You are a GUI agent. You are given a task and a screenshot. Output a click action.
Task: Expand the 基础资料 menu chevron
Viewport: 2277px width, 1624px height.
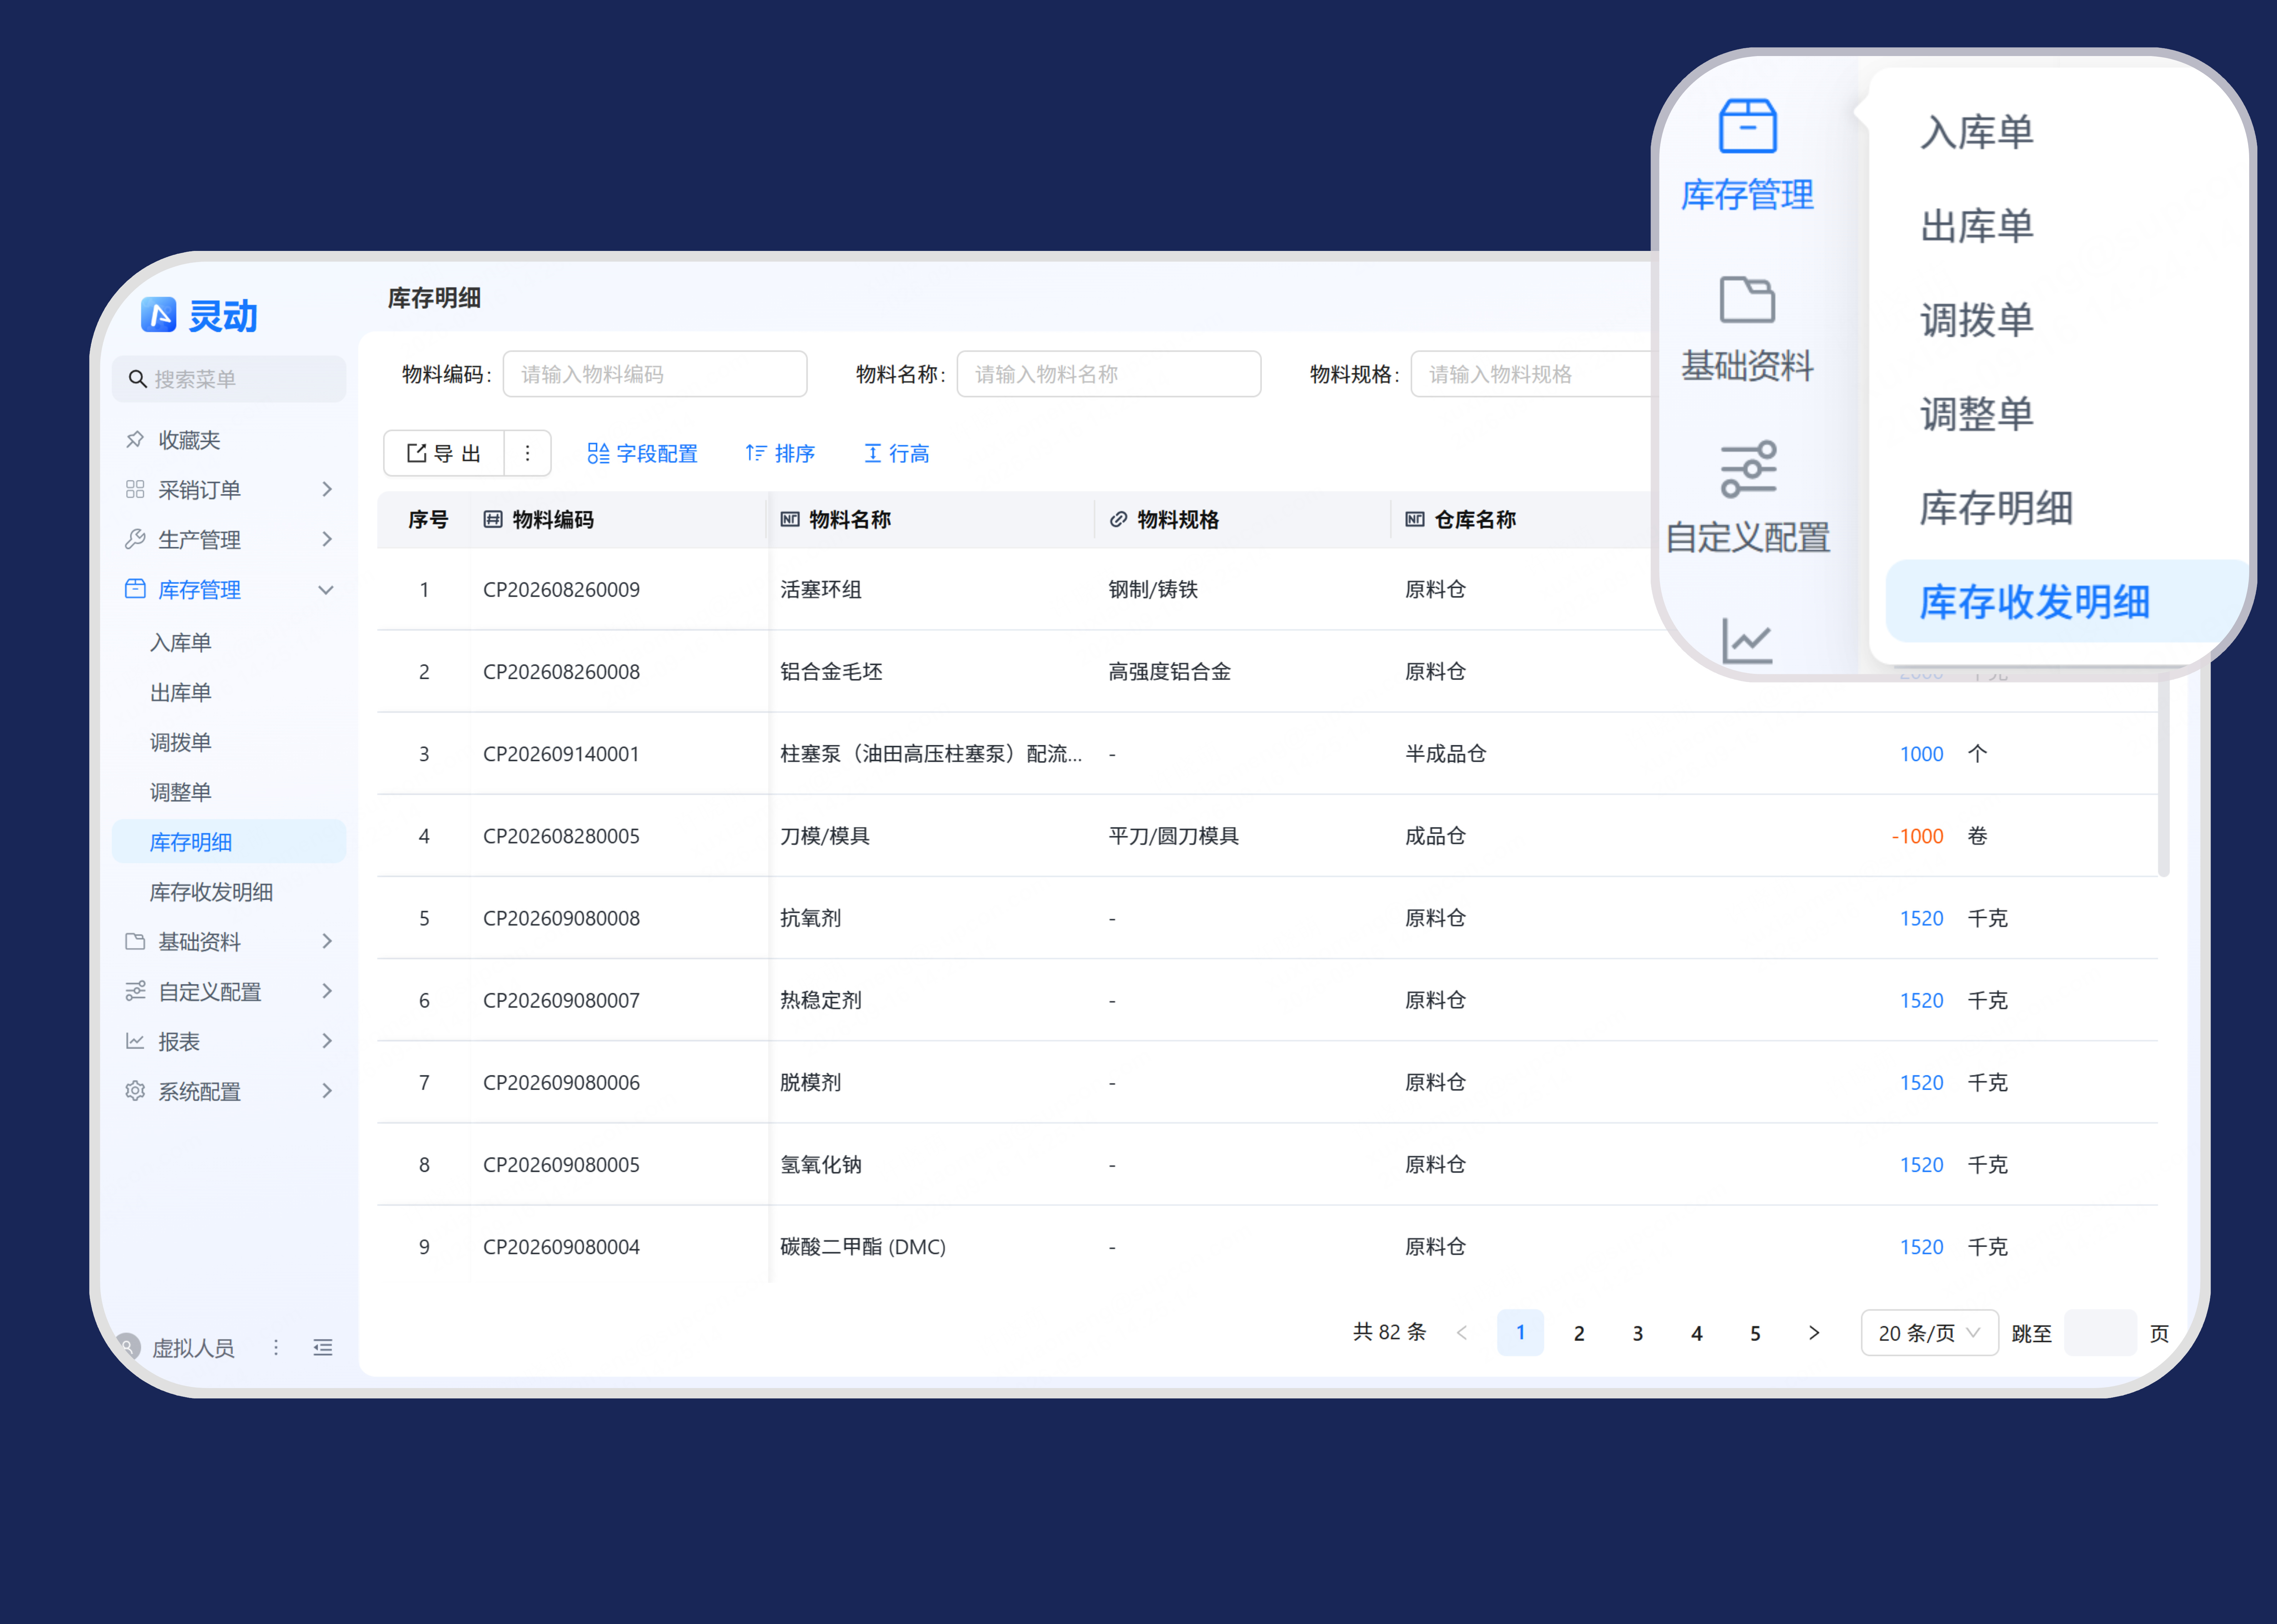(x=327, y=941)
